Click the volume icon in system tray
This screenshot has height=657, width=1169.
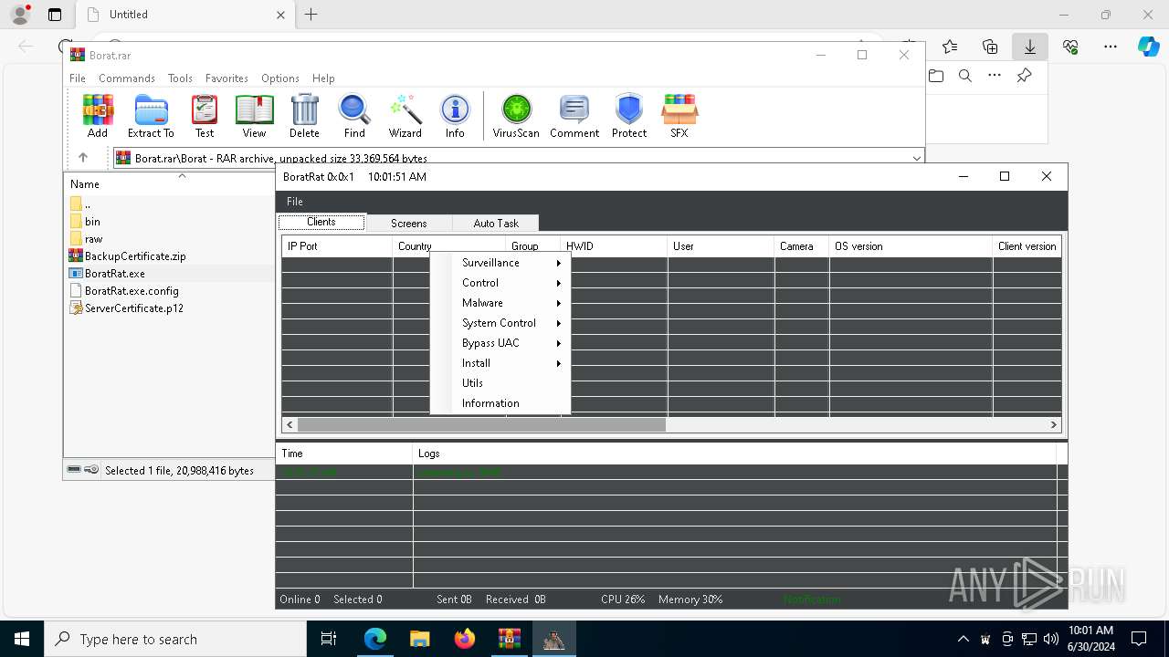(x=1051, y=639)
